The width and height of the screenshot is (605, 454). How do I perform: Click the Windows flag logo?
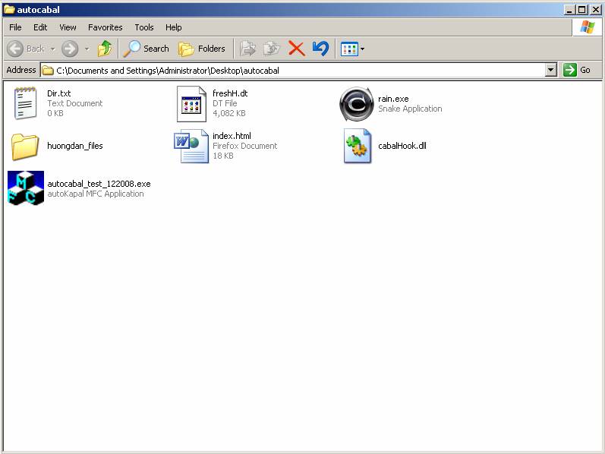click(x=587, y=27)
